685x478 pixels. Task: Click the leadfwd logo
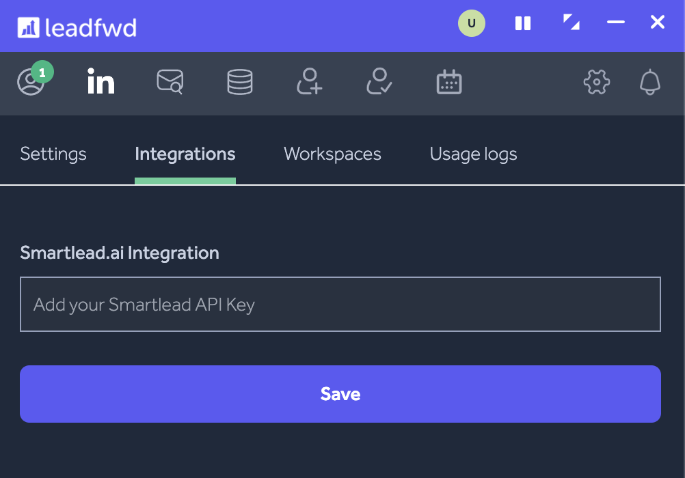point(77,27)
